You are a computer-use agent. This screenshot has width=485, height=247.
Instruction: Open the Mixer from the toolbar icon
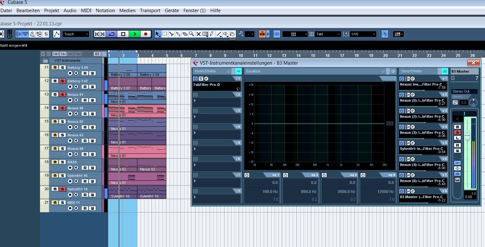46,34
